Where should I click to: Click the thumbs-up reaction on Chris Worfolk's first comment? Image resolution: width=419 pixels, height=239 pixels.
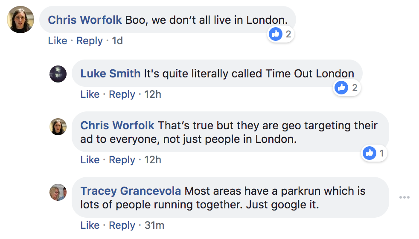pyautogui.click(x=276, y=34)
